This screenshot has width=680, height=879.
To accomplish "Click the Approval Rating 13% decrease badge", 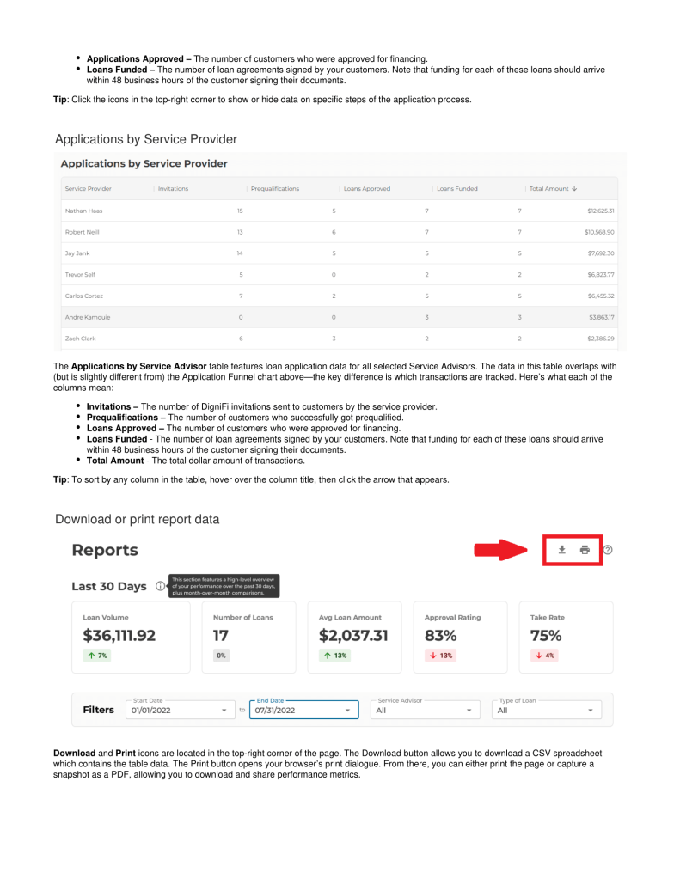I will click(439, 656).
